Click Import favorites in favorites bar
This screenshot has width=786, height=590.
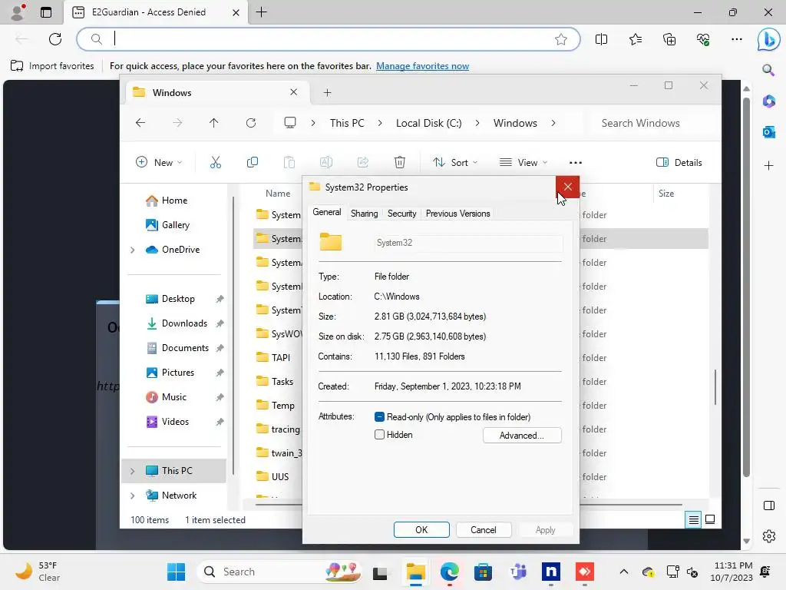tap(52, 66)
